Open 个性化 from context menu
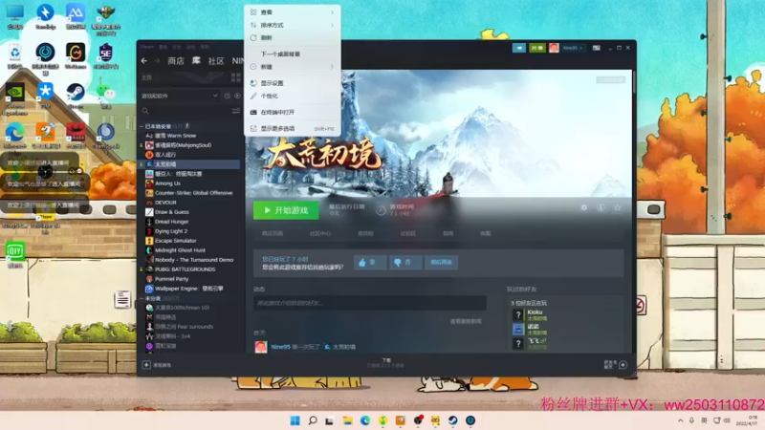The image size is (765, 430). point(293,97)
